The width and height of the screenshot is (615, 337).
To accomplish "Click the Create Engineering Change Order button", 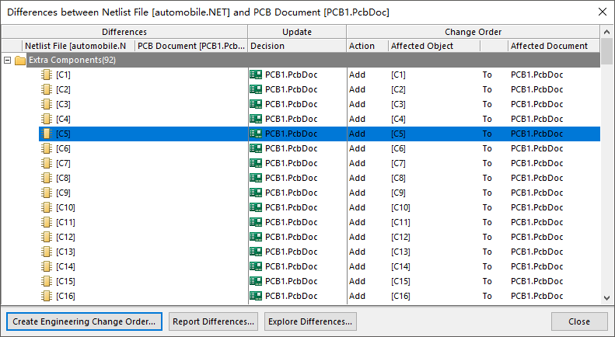I will 84,321.
